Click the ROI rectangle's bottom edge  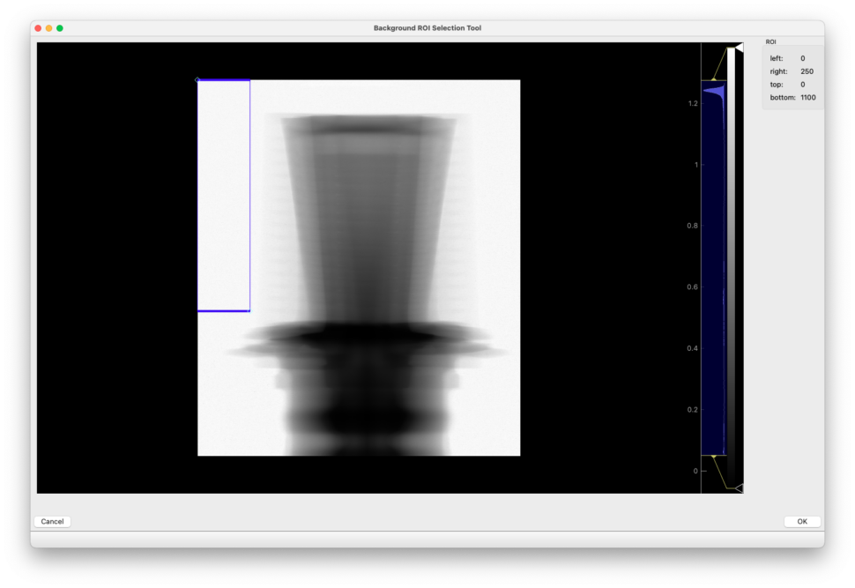(224, 310)
